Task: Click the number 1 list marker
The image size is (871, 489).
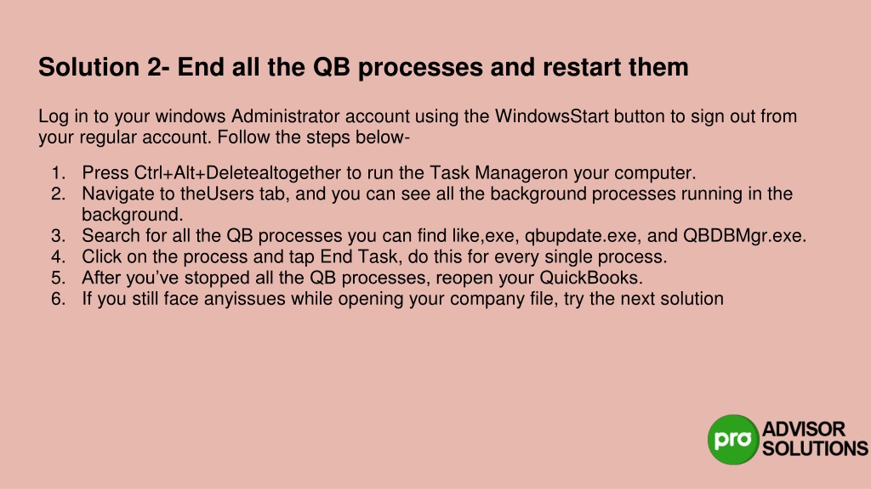Action: 59,173
